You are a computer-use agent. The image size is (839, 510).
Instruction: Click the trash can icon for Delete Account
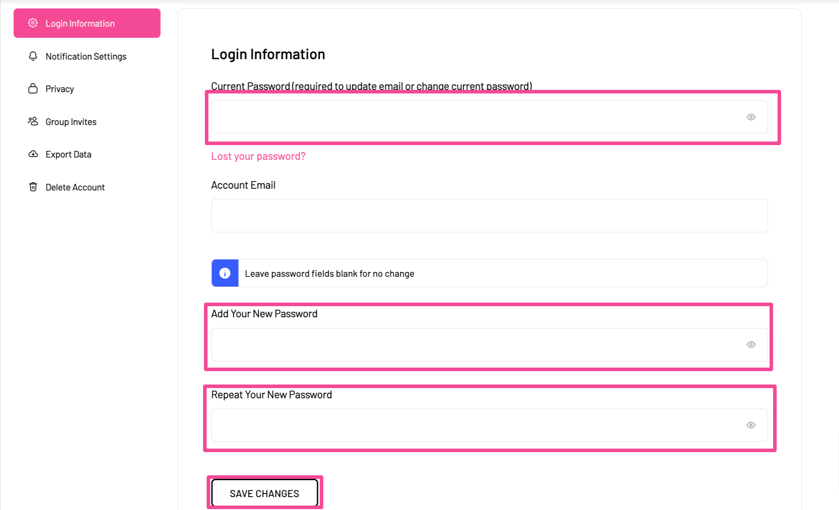pyautogui.click(x=33, y=187)
